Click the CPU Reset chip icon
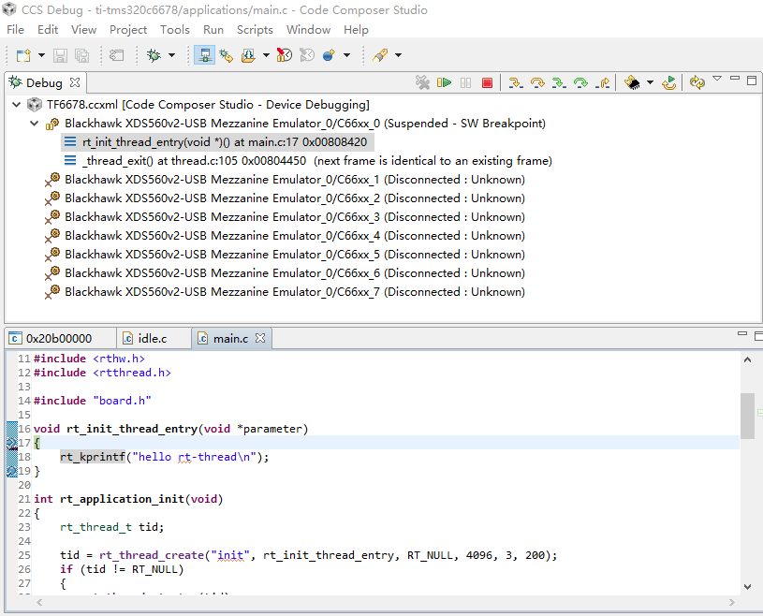 click(633, 83)
